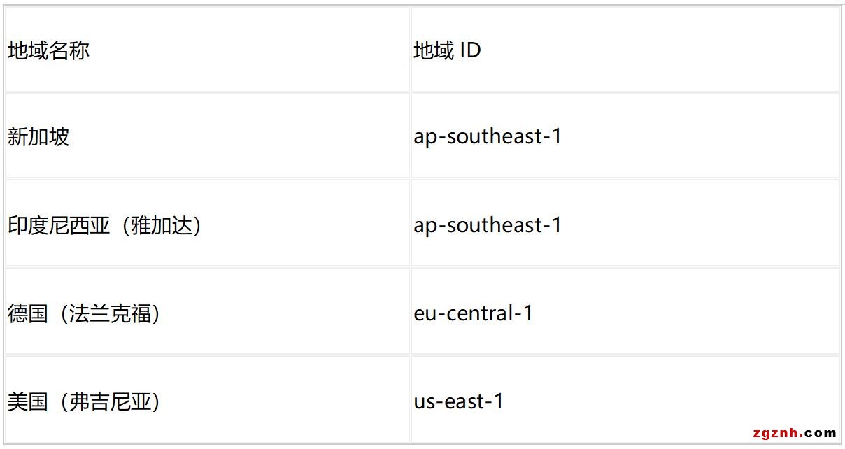Screen dimensions: 845x449
Task: Select the 德国 country name
Action: (x=28, y=313)
